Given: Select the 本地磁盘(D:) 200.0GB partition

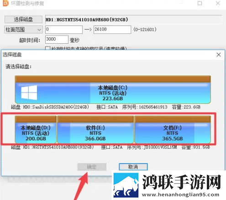Looking at the screenshot, I should 36,129.
